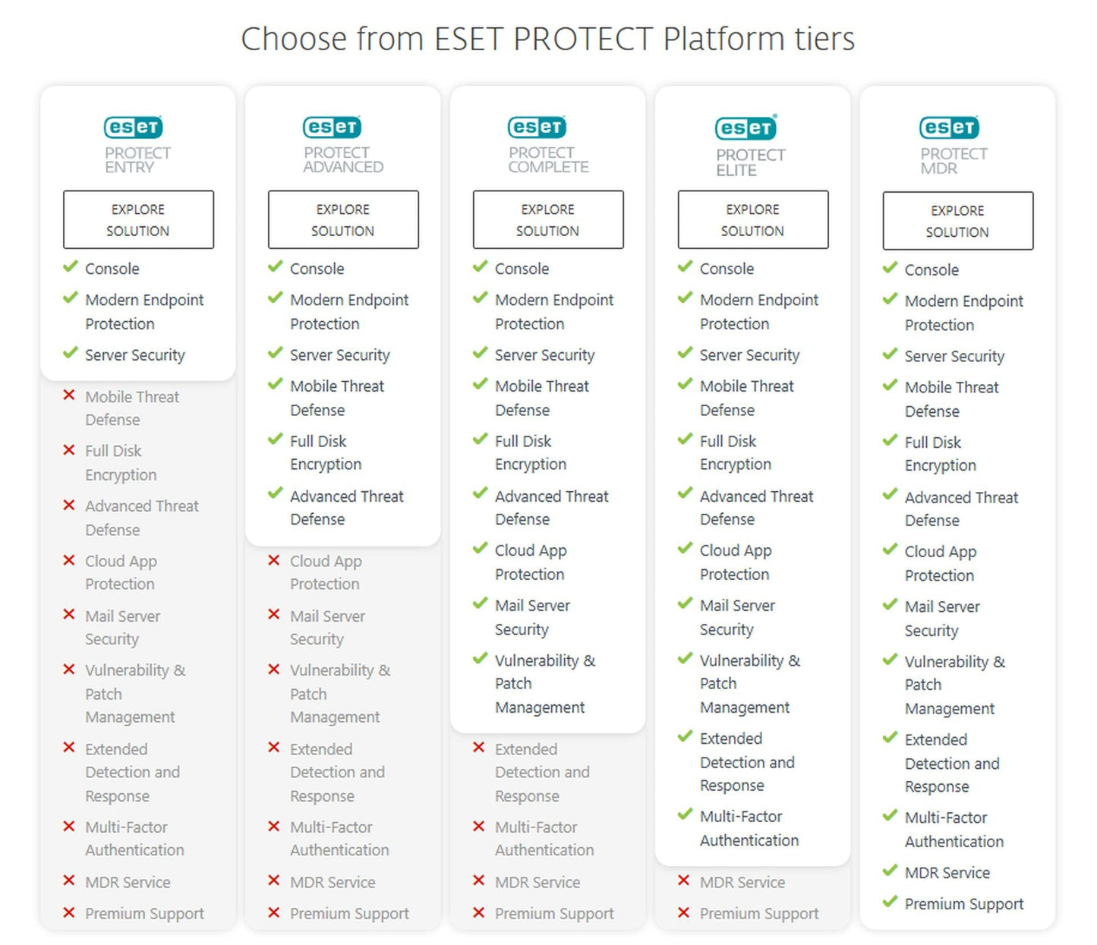Click green check beside Elite's Extended Detection and Response

tap(685, 736)
